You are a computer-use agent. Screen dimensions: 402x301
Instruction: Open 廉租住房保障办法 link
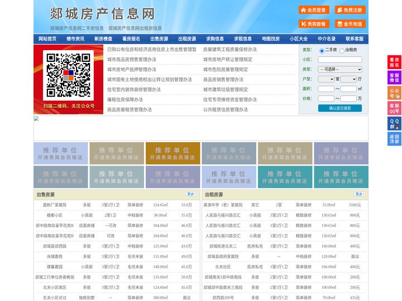(x=125, y=100)
